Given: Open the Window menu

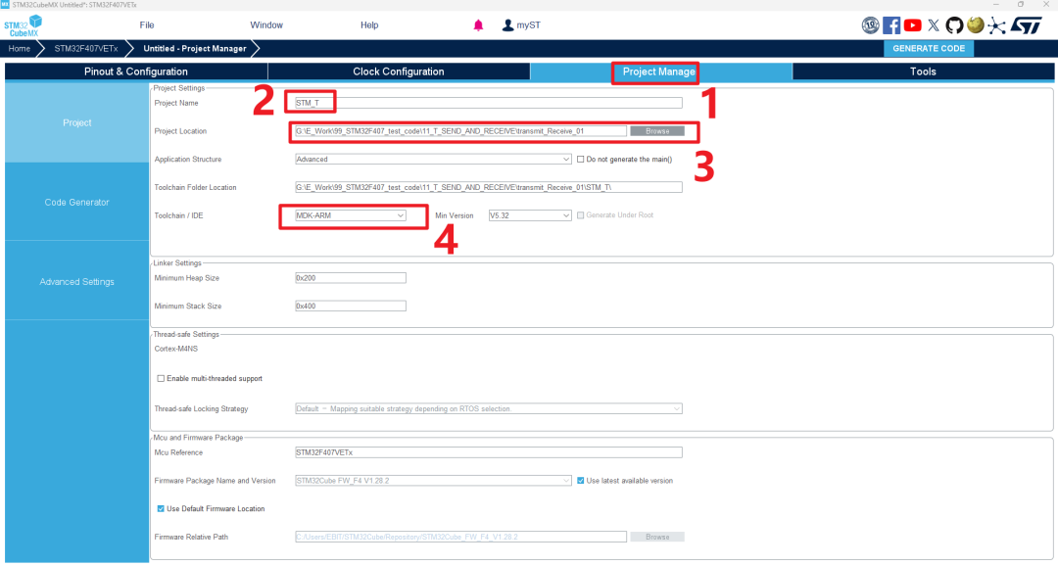Looking at the screenshot, I should pyautogui.click(x=266, y=24).
